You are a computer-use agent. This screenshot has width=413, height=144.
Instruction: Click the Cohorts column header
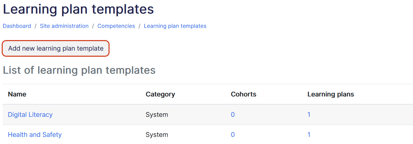(244, 94)
